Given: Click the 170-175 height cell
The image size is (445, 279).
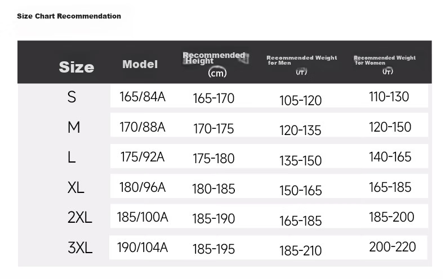Looking at the screenshot, I should click(213, 129).
